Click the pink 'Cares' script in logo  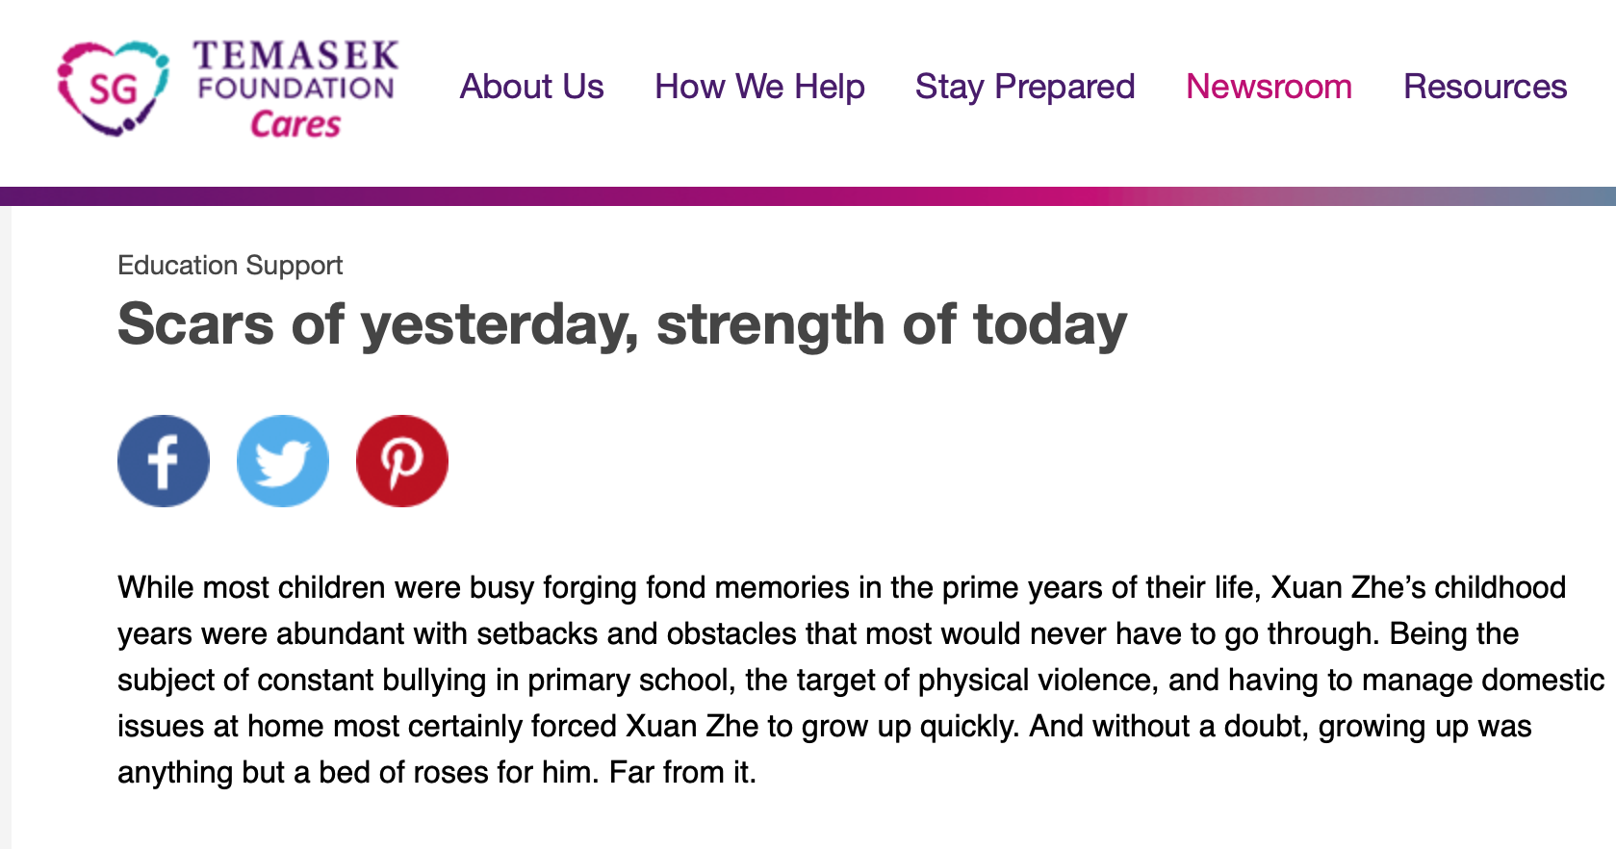pyautogui.click(x=295, y=124)
